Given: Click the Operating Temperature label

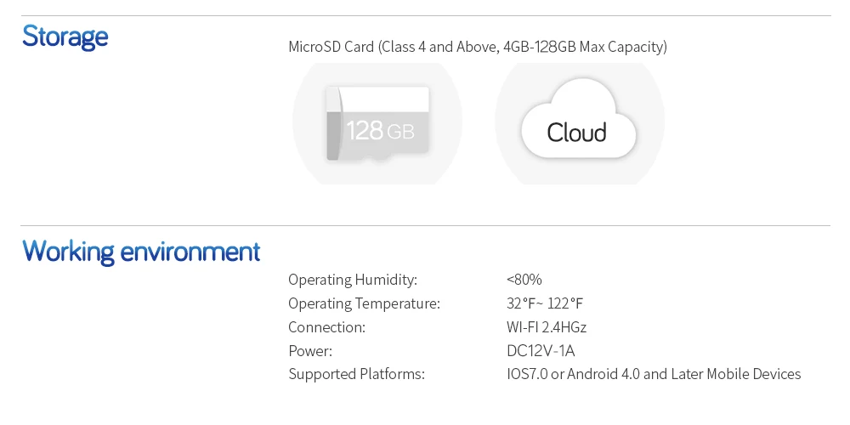Looking at the screenshot, I should point(365,303).
